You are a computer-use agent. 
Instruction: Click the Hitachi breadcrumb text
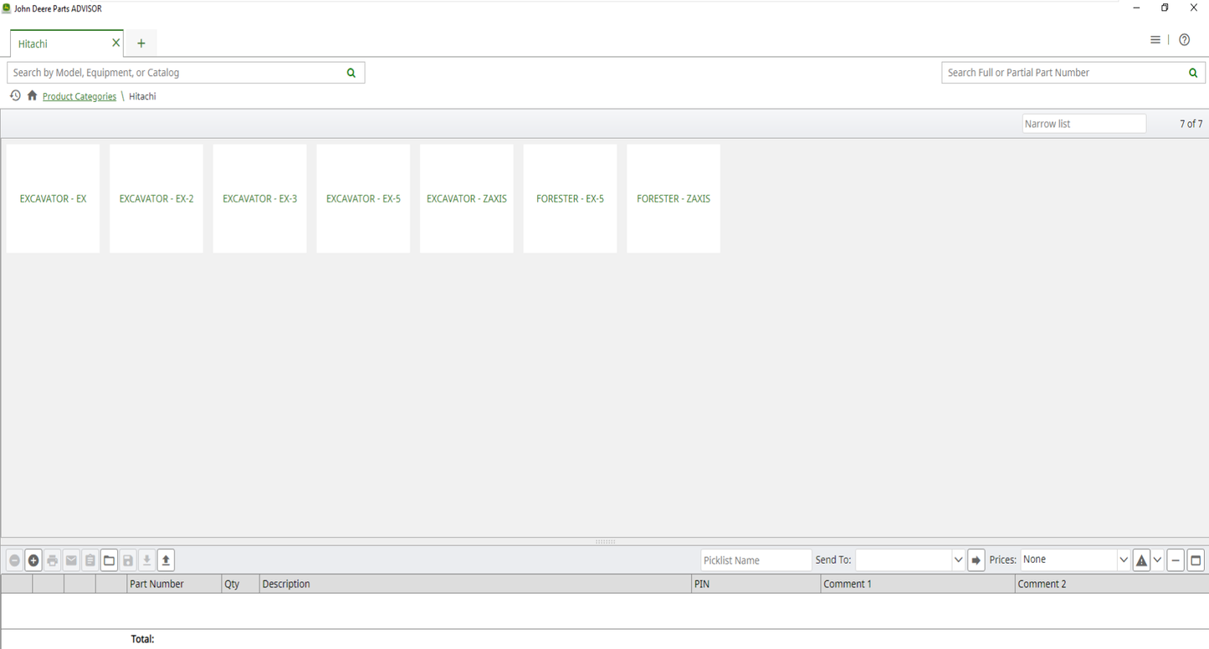[142, 97]
